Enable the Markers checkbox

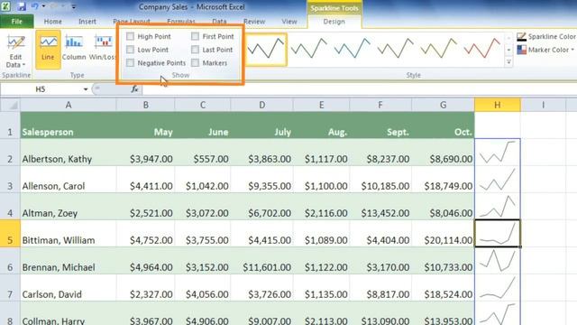195,62
